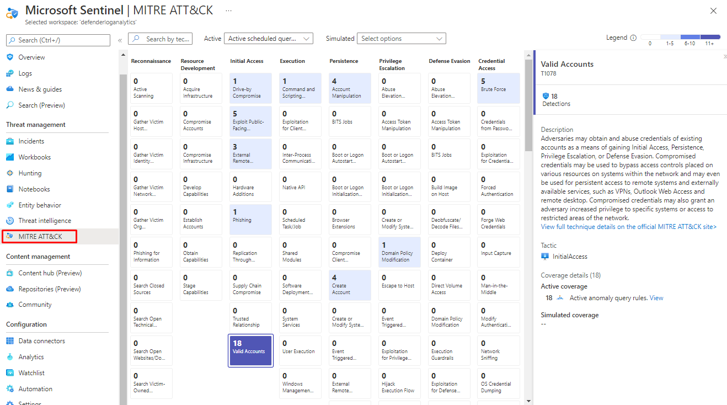Open the Data connectors icon

[10, 341]
